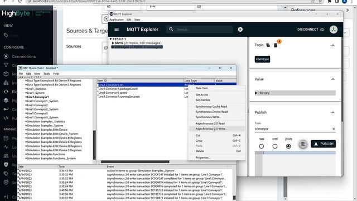Click the plus add icon in HighByte page
The image size is (357, 201).
coord(105,19)
